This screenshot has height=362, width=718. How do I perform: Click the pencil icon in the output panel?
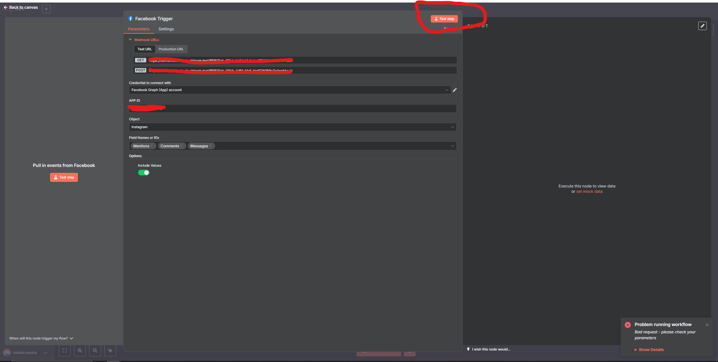[703, 26]
